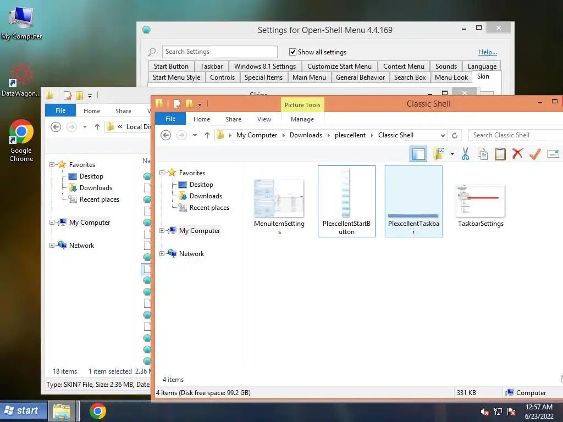Go up one folder in Classic Shell window

coord(207,135)
